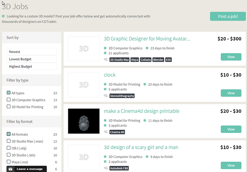Screen dimensions: 247x172
Task: Click the 3D placeholder thumbnail of Moving Avatar job
Action: [84, 49]
